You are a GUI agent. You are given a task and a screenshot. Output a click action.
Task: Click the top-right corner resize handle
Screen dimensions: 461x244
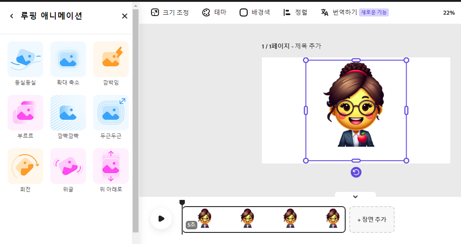point(406,60)
